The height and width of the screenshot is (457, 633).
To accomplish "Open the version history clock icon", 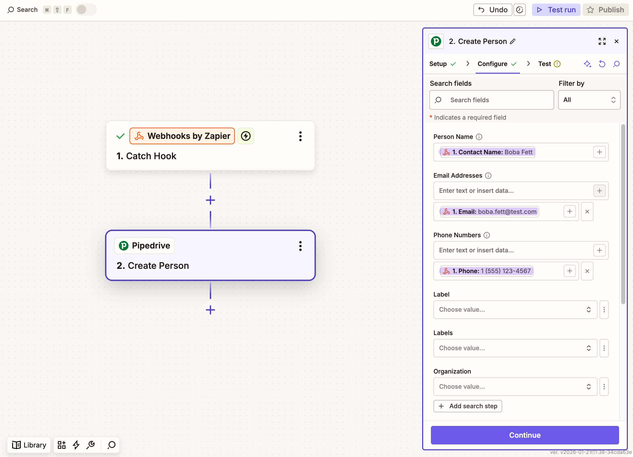I will click(x=519, y=10).
